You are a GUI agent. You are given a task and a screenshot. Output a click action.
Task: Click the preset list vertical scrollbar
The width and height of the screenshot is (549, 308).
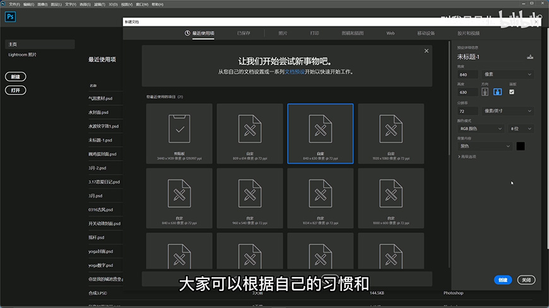point(449,99)
